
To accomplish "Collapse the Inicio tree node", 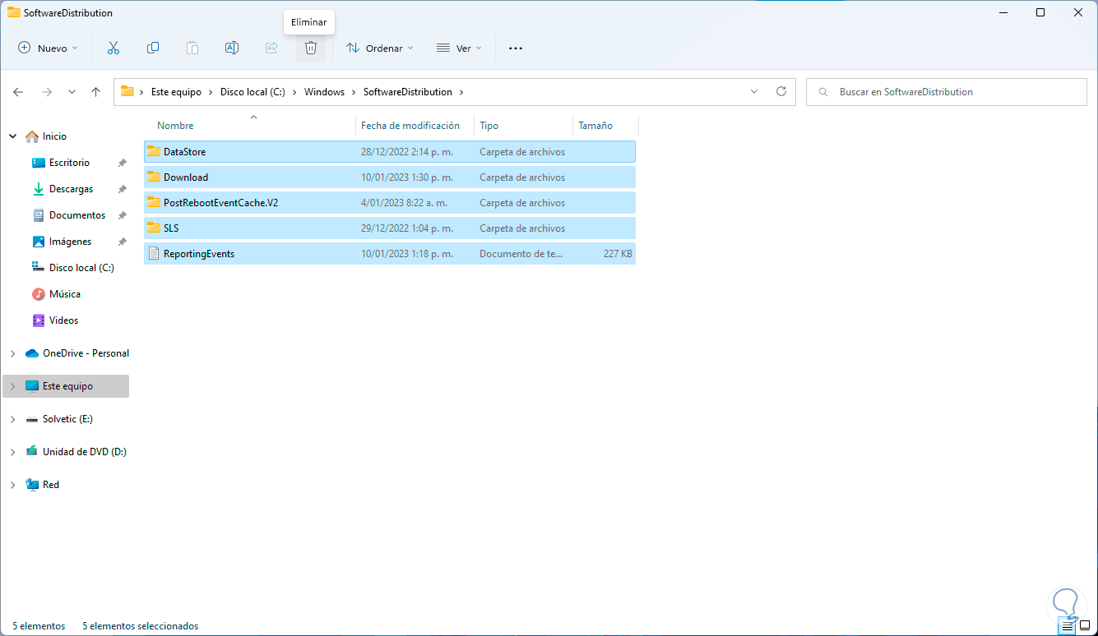I will coord(12,136).
